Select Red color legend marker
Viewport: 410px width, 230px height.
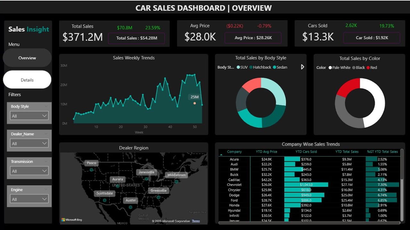(x=368, y=68)
